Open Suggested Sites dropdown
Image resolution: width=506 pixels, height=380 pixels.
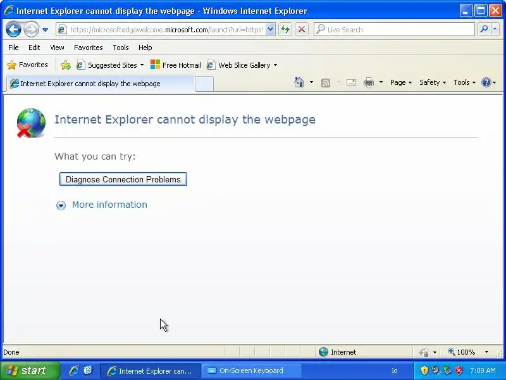coord(109,65)
